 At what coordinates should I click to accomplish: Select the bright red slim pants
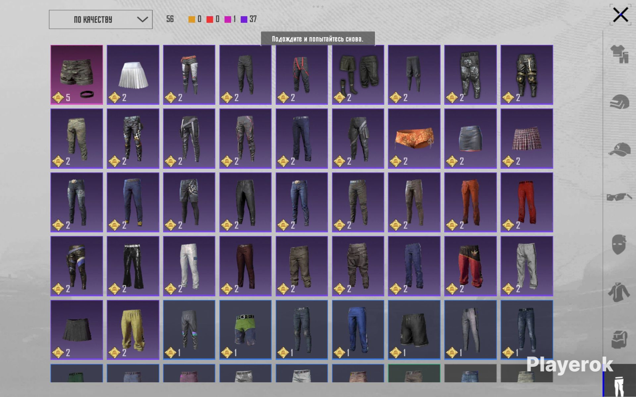click(527, 202)
